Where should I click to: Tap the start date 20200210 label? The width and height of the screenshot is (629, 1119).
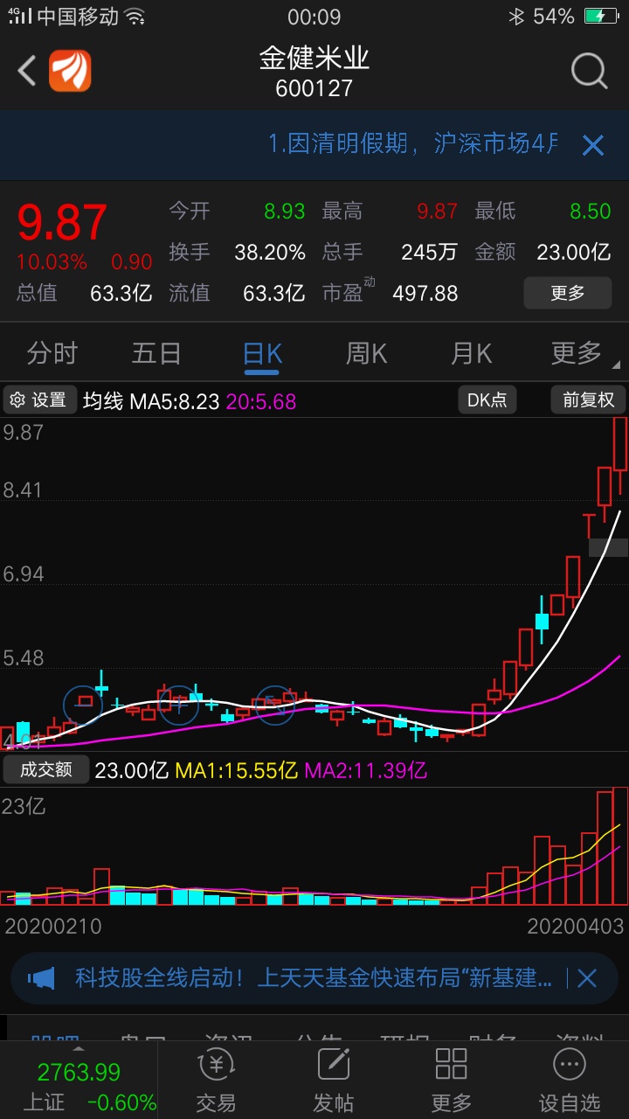tap(53, 925)
